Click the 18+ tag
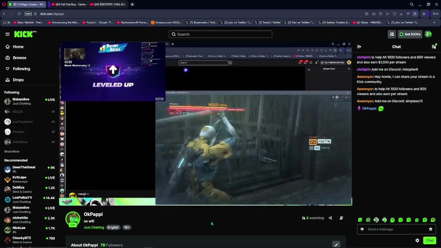441x248 pixels. pyautogui.click(x=127, y=227)
